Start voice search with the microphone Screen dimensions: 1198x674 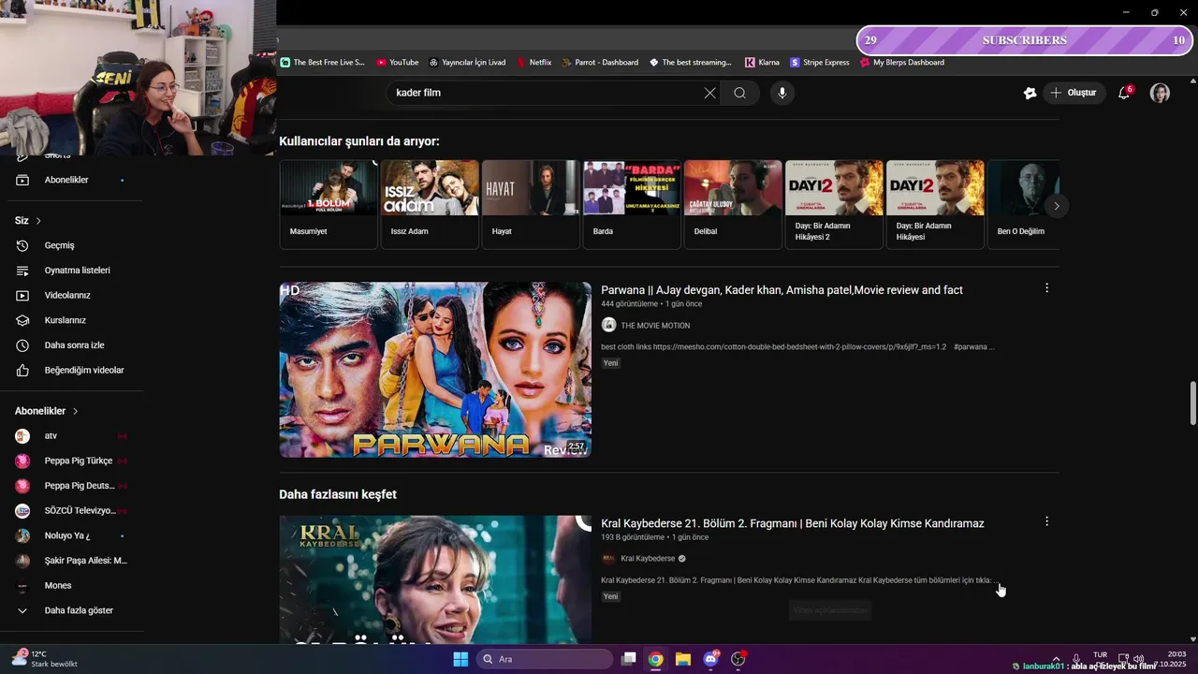pos(782,93)
